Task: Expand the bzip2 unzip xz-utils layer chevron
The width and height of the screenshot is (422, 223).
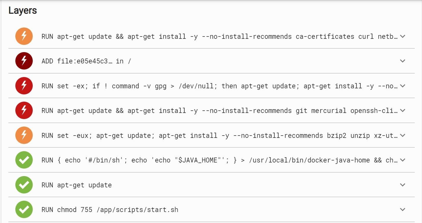Action: coord(403,136)
